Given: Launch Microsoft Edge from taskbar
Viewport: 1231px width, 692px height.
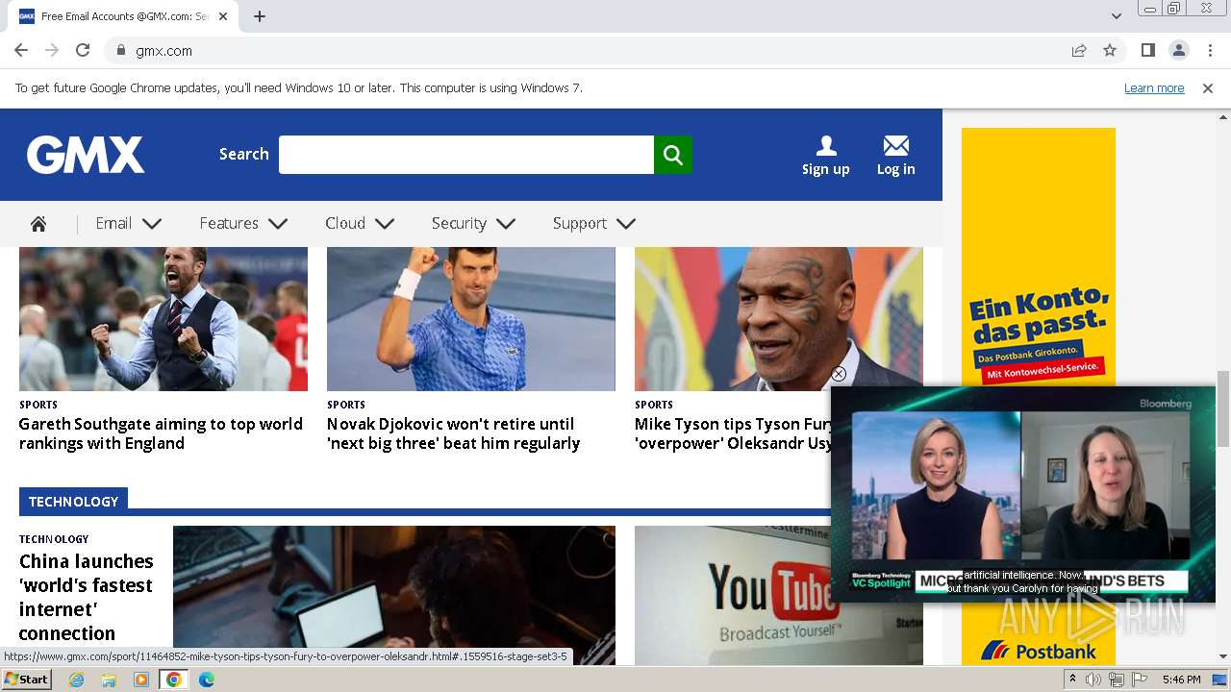Looking at the screenshot, I should 207,680.
